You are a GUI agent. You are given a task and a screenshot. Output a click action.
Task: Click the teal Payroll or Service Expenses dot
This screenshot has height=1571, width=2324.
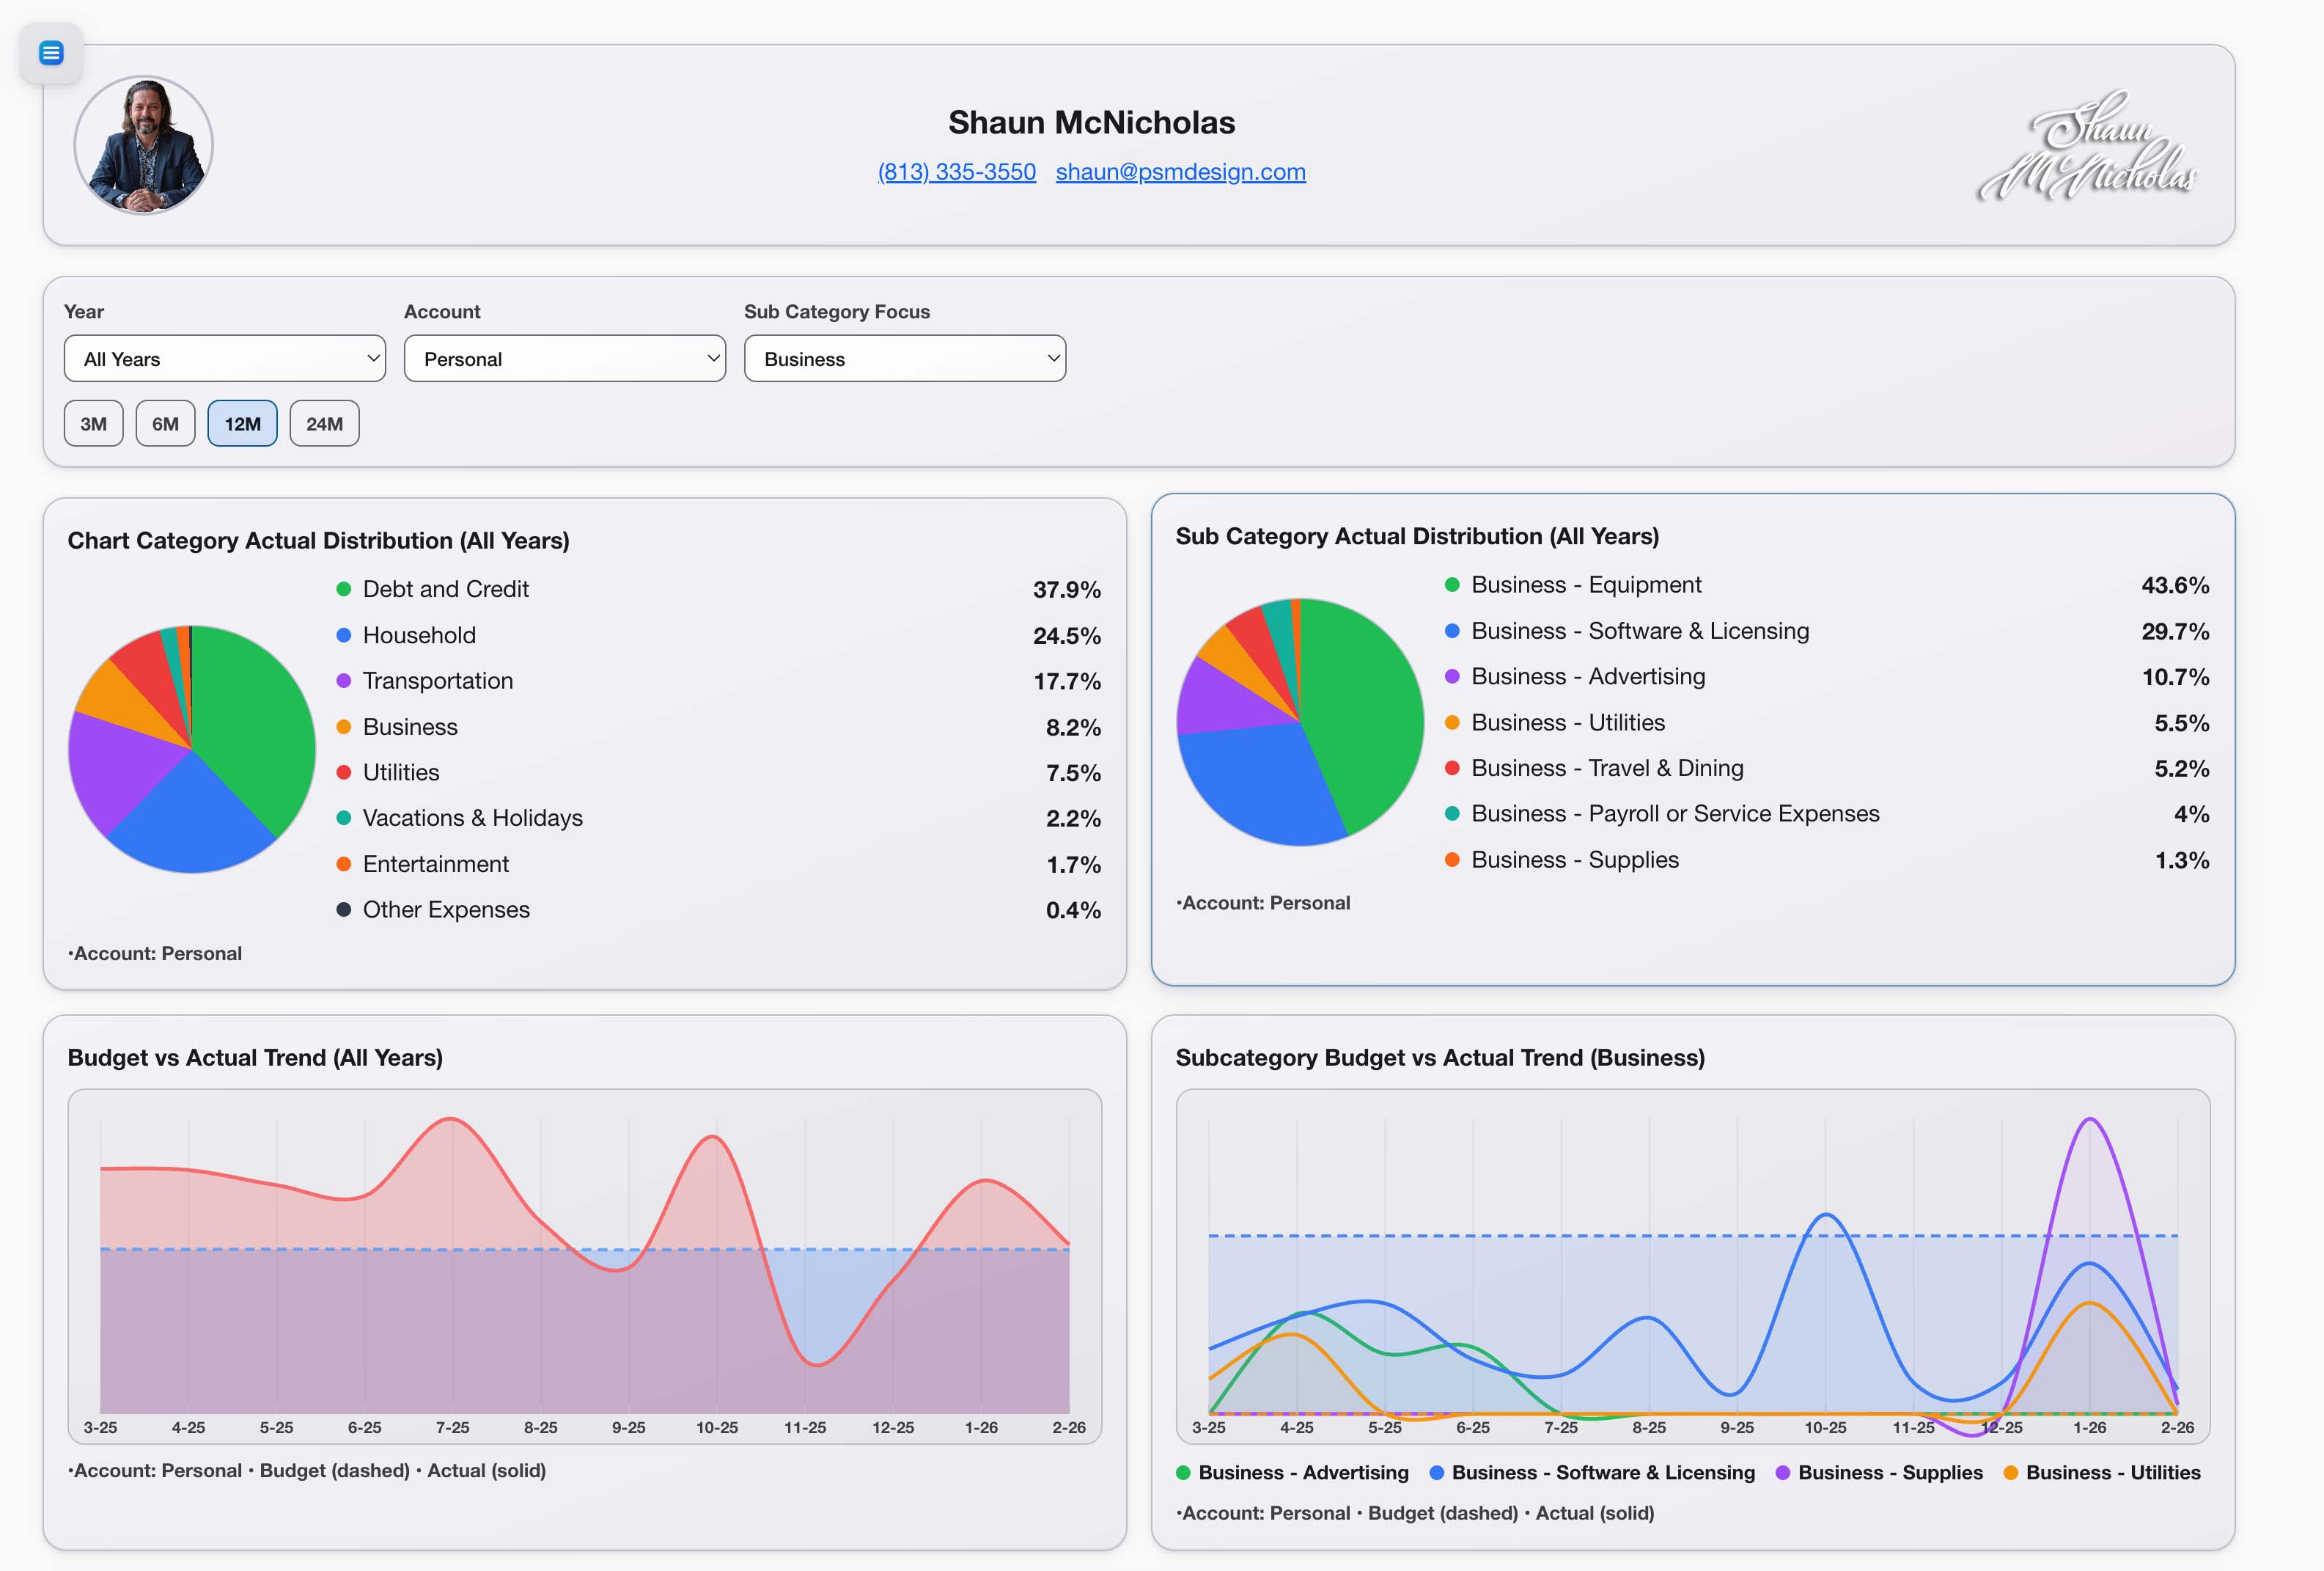(x=1451, y=813)
